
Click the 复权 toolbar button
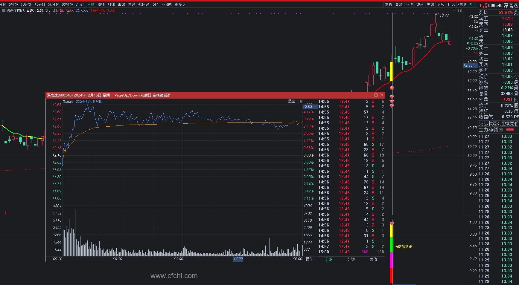pos(389,4)
